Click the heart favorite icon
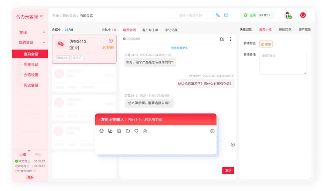Image resolution: width=326 pixels, height=191 pixels. 136,131
